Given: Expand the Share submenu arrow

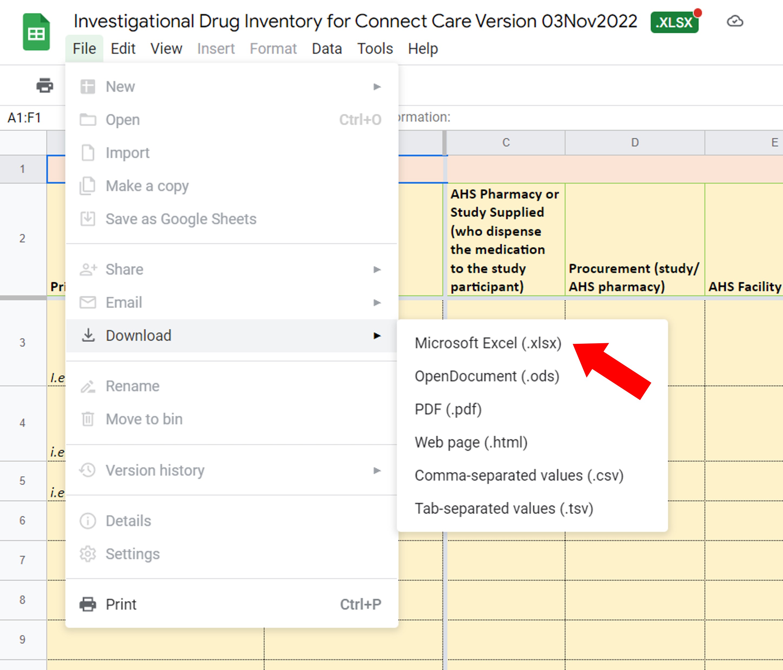Looking at the screenshot, I should 377,270.
